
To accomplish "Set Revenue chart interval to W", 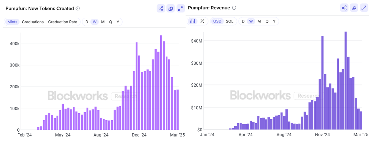I will [251, 21].
